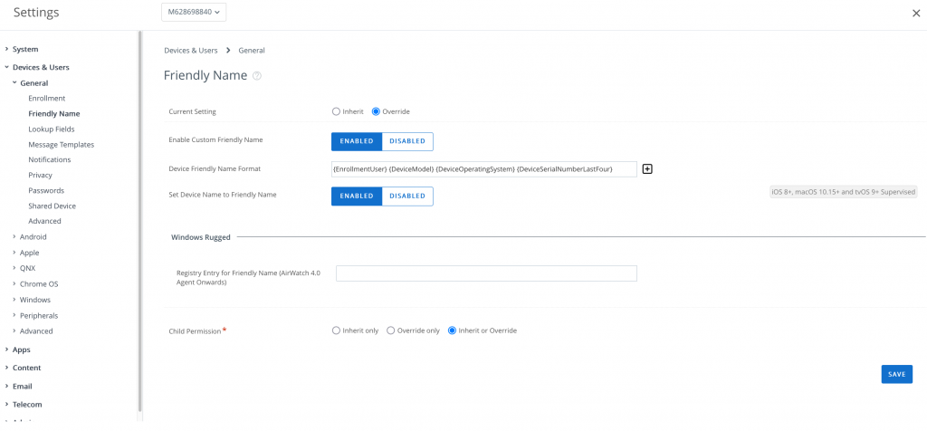Choose Override only child permission
This screenshot has width=927, height=431.
391,330
